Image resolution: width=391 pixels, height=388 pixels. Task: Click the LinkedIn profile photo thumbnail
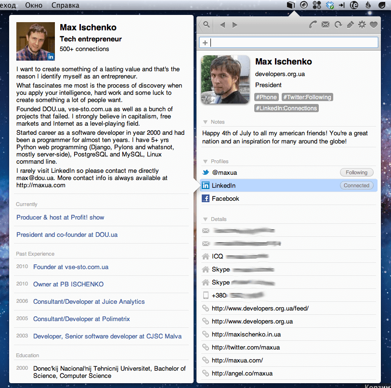(36, 41)
